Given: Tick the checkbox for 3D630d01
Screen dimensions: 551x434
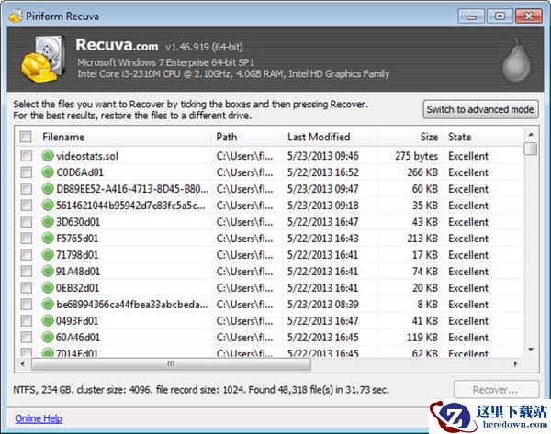Looking at the screenshot, I should (x=27, y=221).
